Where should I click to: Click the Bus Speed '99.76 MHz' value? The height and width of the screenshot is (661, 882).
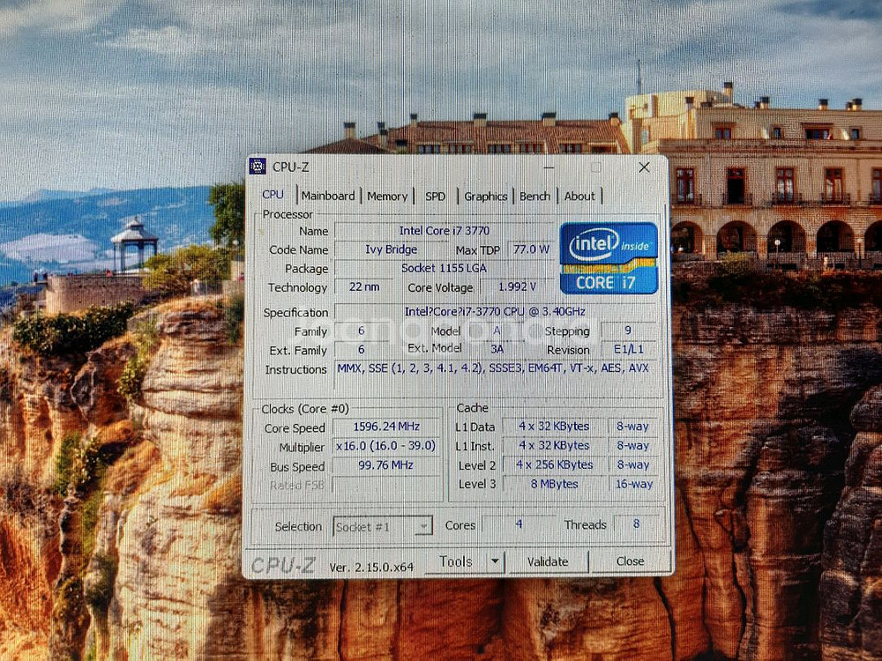pos(386,464)
